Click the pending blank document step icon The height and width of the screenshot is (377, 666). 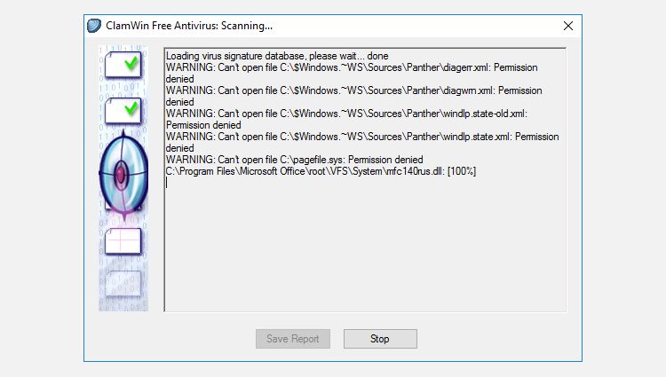tap(123, 241)
